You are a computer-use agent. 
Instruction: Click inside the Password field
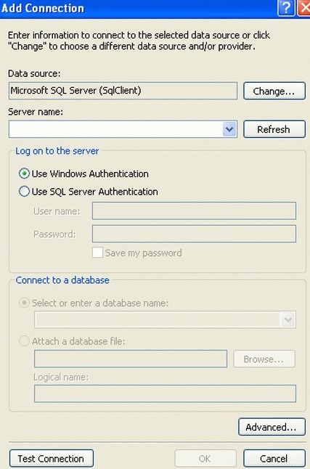[x=194, y=234]
